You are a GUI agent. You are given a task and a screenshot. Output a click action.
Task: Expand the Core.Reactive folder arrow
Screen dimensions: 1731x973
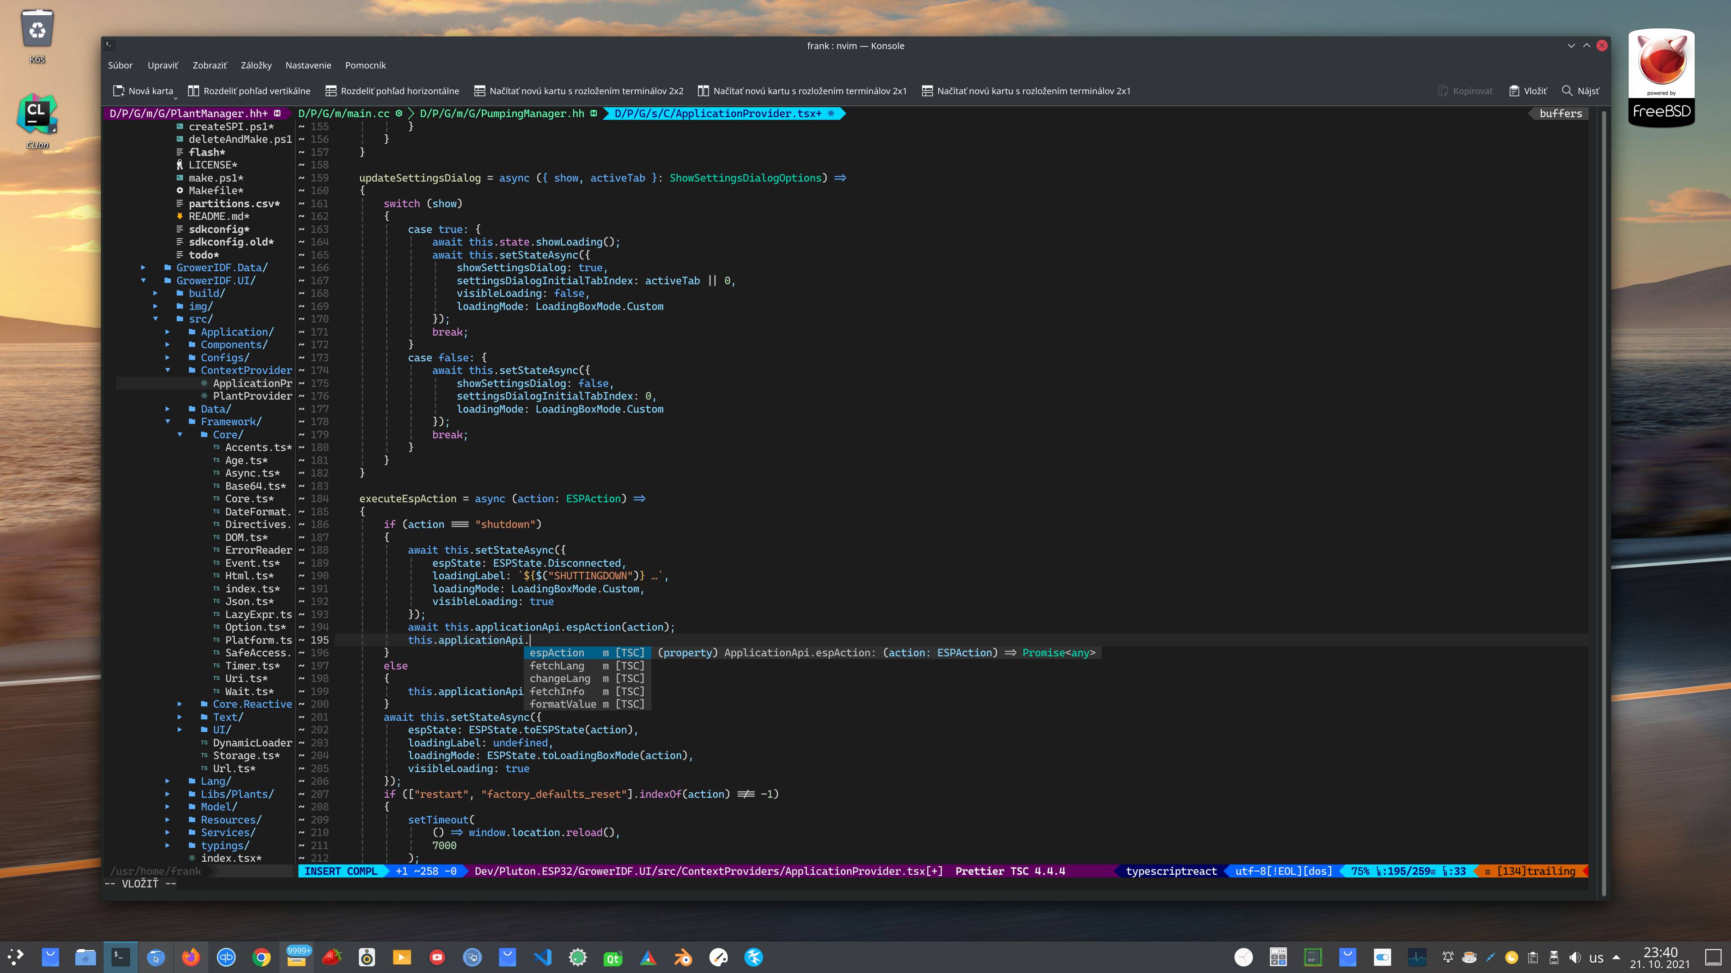point(179,704)
